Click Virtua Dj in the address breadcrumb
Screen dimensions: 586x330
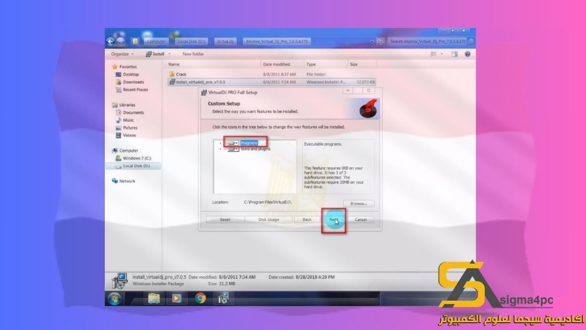click(x=225, y=41)
